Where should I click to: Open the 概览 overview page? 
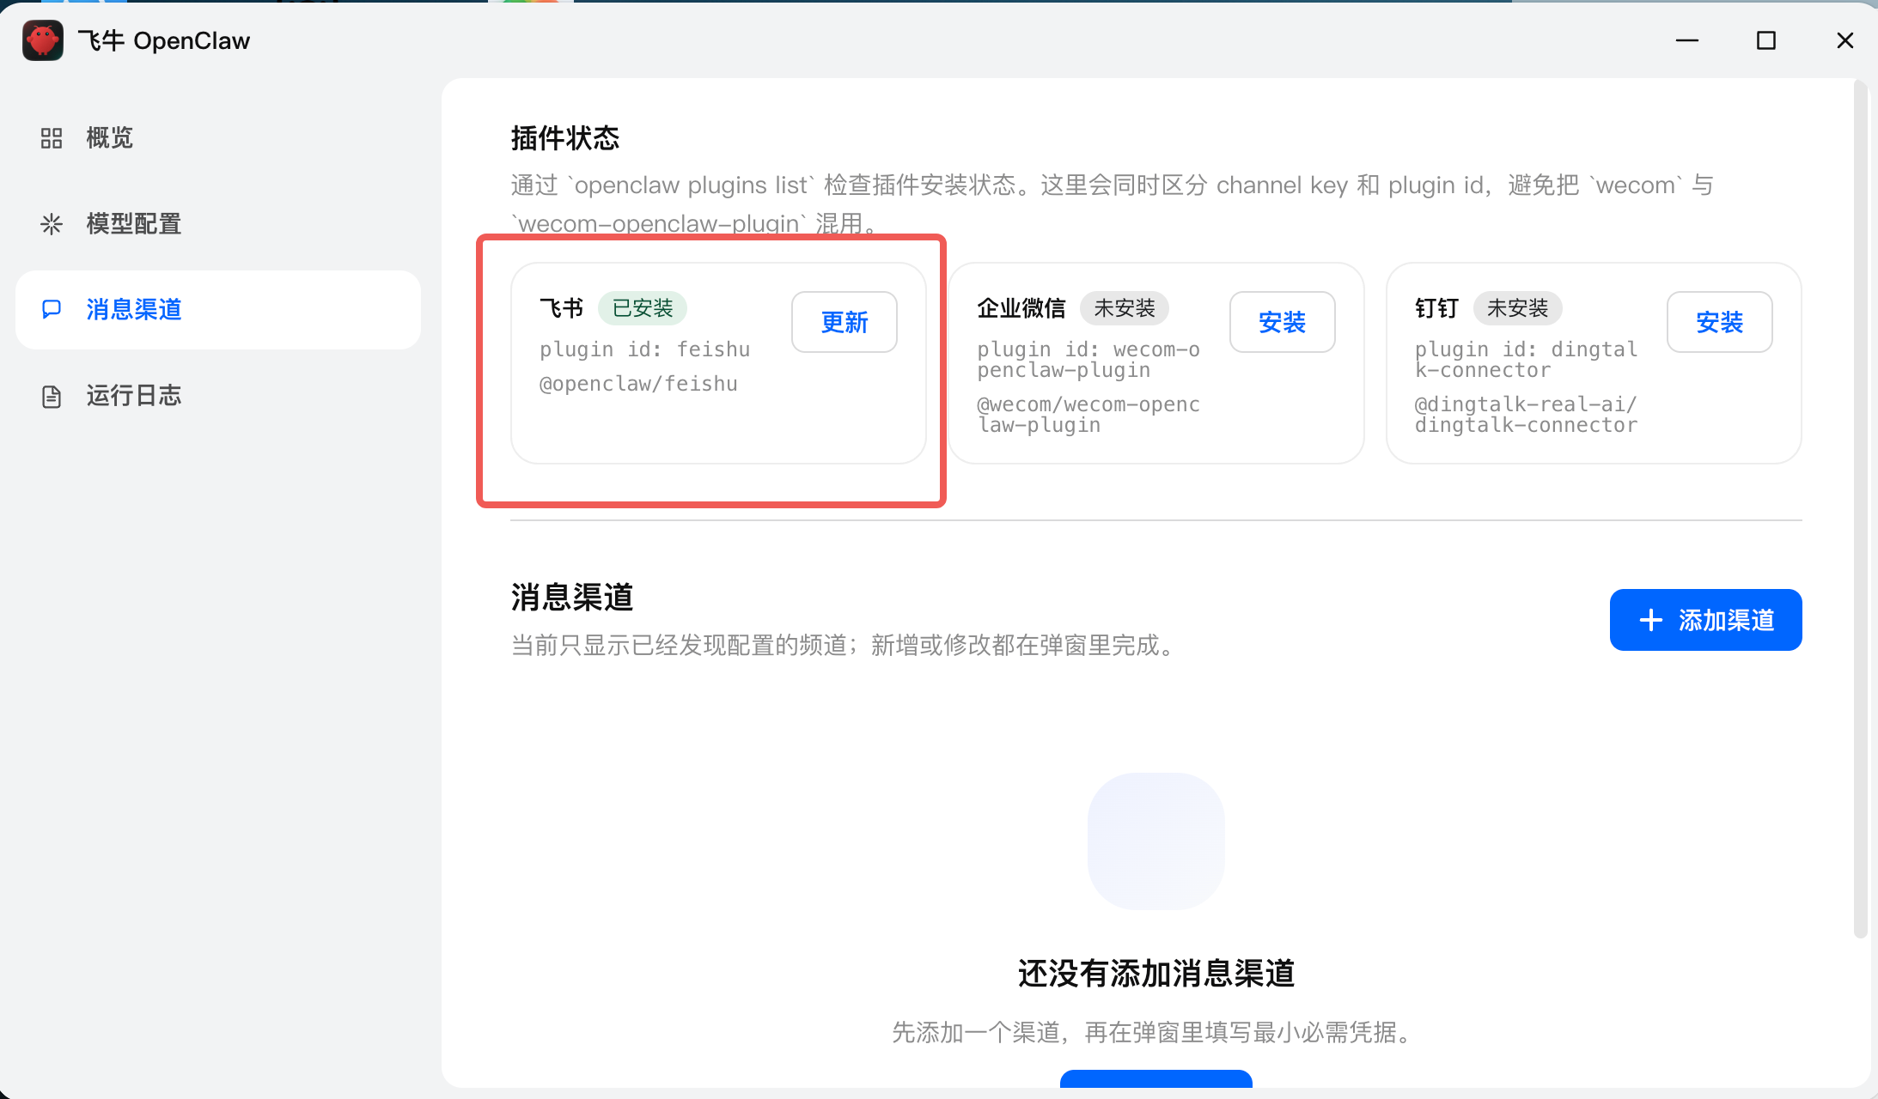(x=110, y=138)
